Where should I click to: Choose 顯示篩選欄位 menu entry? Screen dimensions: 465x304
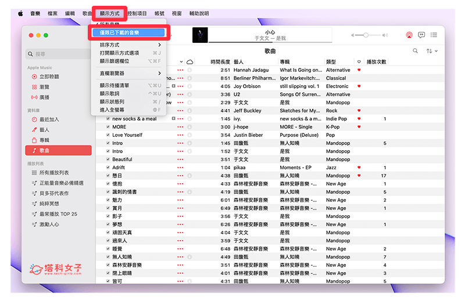pyautogui.click(x=128, y=61)
